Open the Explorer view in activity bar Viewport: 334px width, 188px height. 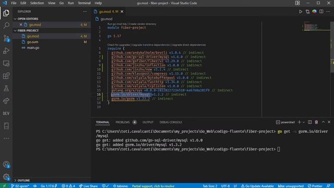point(6,13)
